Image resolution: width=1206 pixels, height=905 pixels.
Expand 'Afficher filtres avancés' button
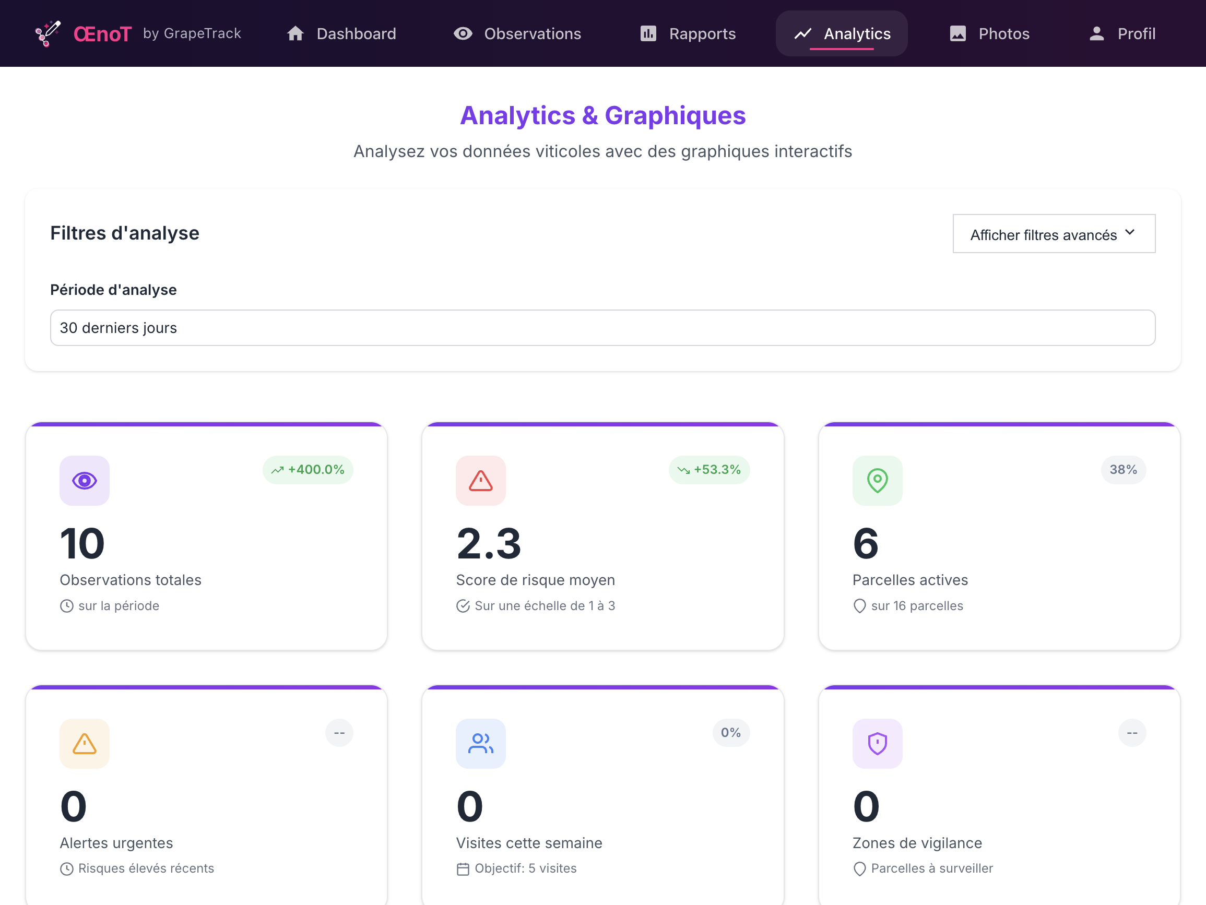tap(1054, 233)
